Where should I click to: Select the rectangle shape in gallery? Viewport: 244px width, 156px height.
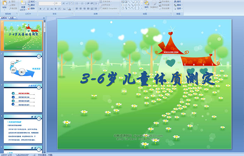[x=136, y=2]
